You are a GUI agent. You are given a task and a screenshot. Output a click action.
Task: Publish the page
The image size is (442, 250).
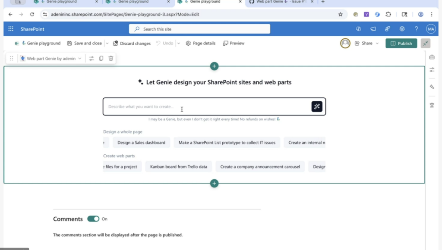click(x=401, y=44)
